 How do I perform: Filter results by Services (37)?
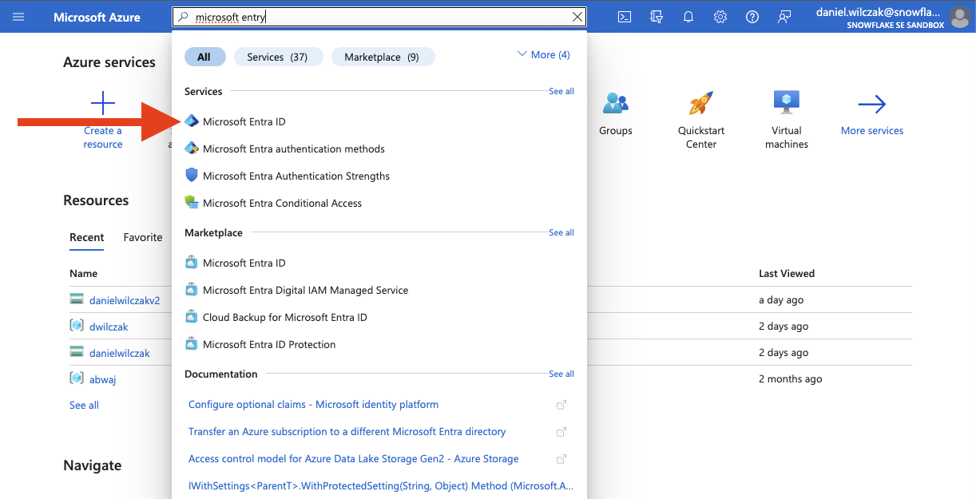click(x=276, y=57)
